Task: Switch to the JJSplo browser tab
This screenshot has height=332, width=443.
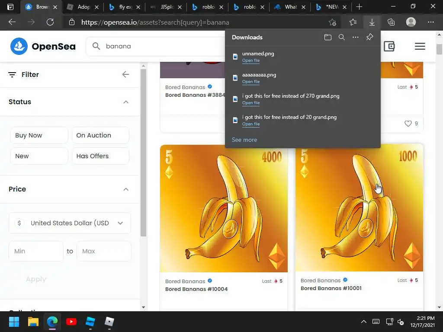Action: 166,7
